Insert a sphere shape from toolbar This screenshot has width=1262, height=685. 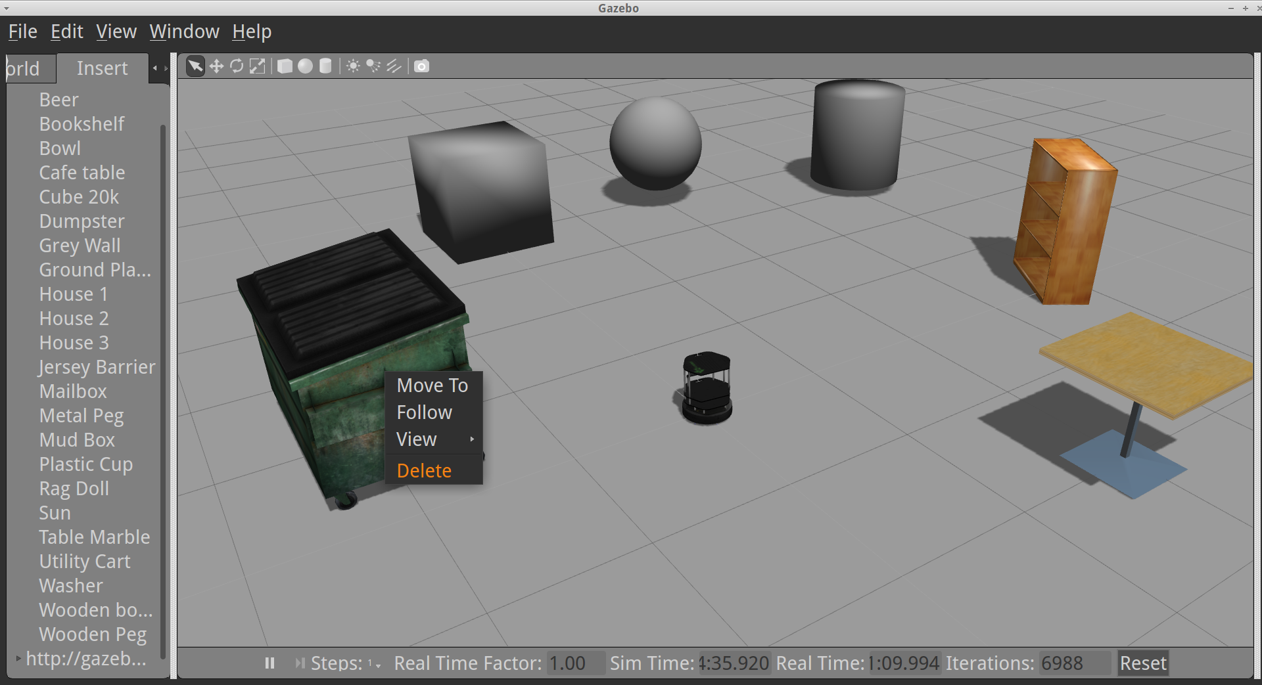coord(305,66)
